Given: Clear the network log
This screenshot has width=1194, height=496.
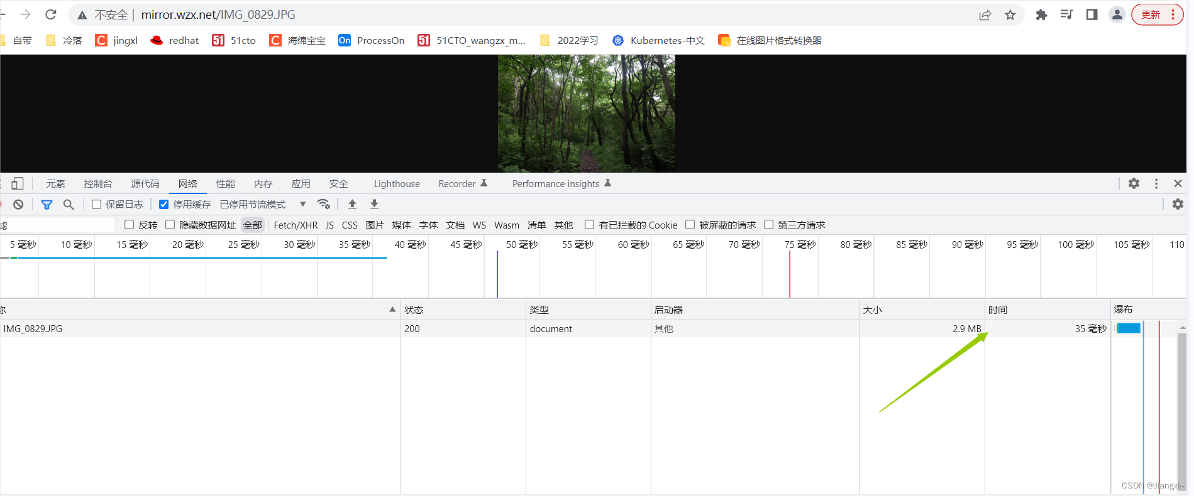Looking at the screenshot, I should 18,204.
